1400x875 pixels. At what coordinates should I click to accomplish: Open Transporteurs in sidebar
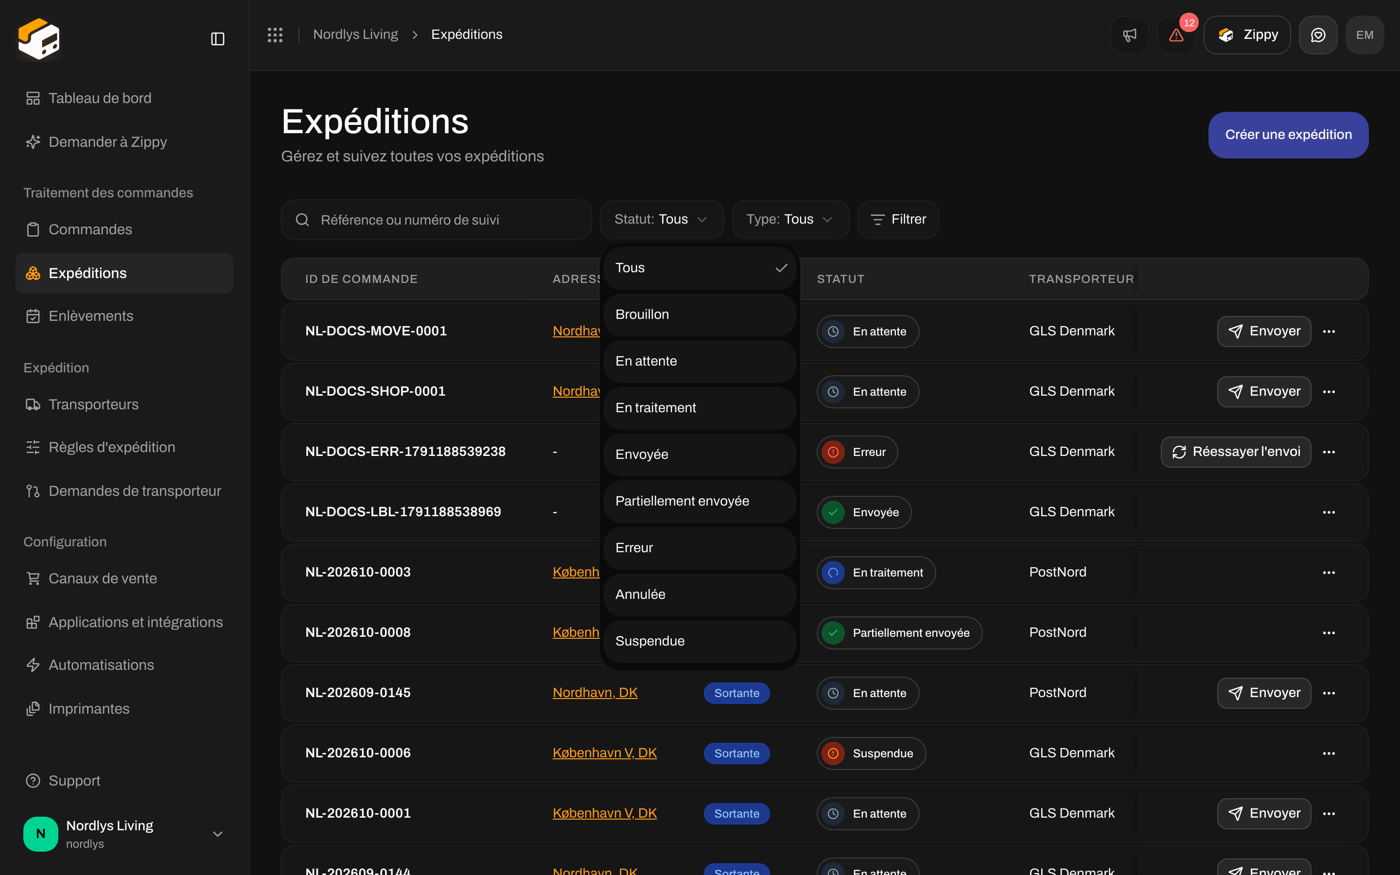point(124,404)
